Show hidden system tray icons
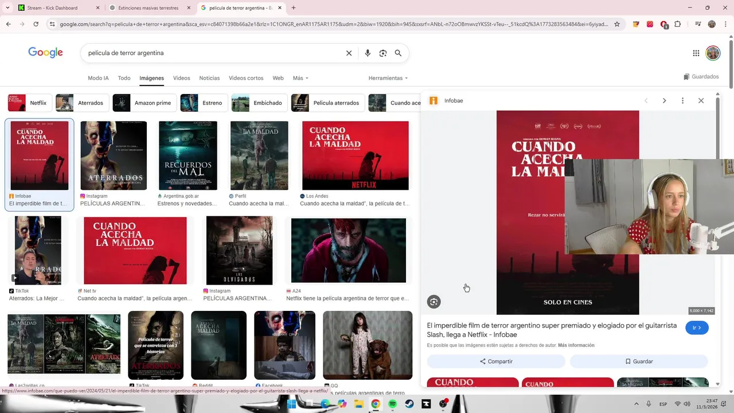 635,404
